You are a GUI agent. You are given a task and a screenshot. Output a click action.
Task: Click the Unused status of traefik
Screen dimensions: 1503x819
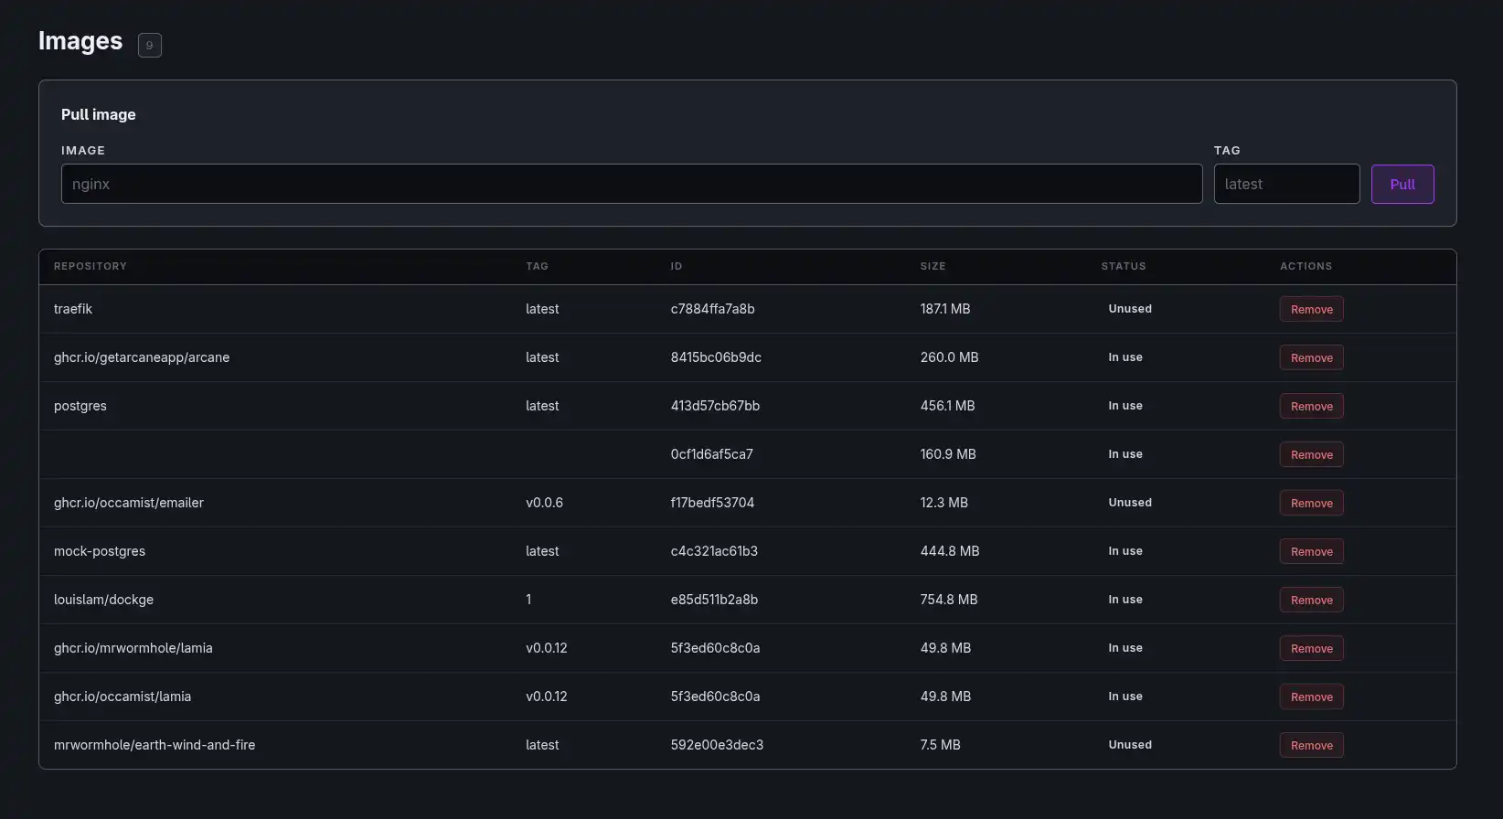[1130, 309]
